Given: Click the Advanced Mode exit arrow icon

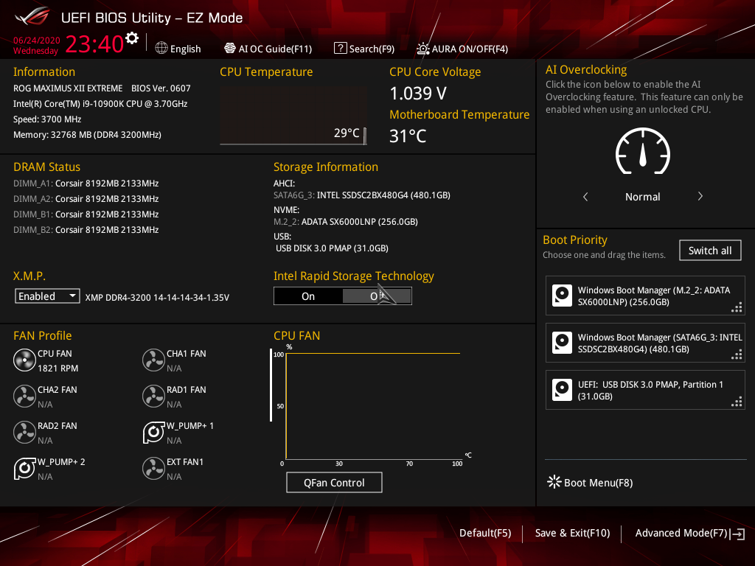Looking at the screenshot, I should tap(737, 534).
